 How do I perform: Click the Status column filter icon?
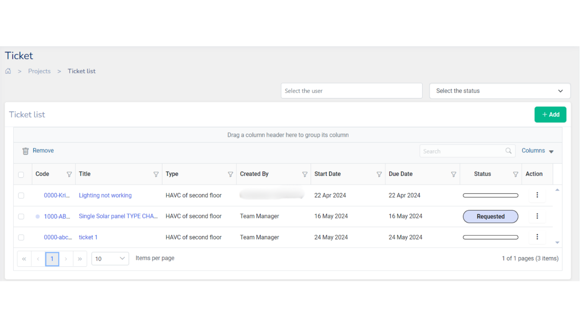coord(515,174)
